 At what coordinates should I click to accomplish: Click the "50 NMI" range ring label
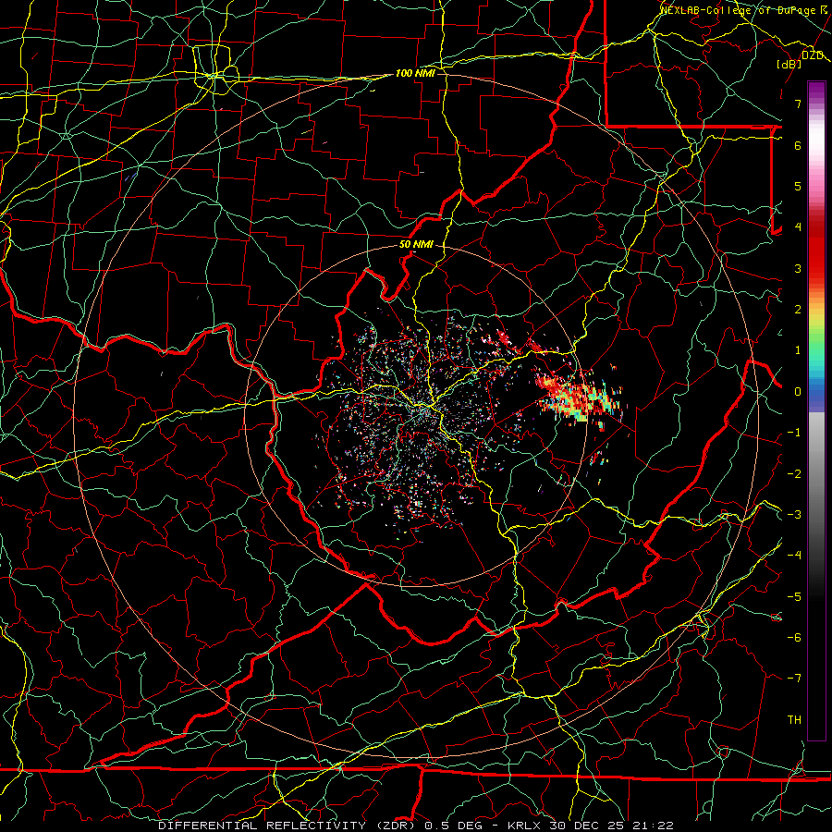tap(416, 245)
